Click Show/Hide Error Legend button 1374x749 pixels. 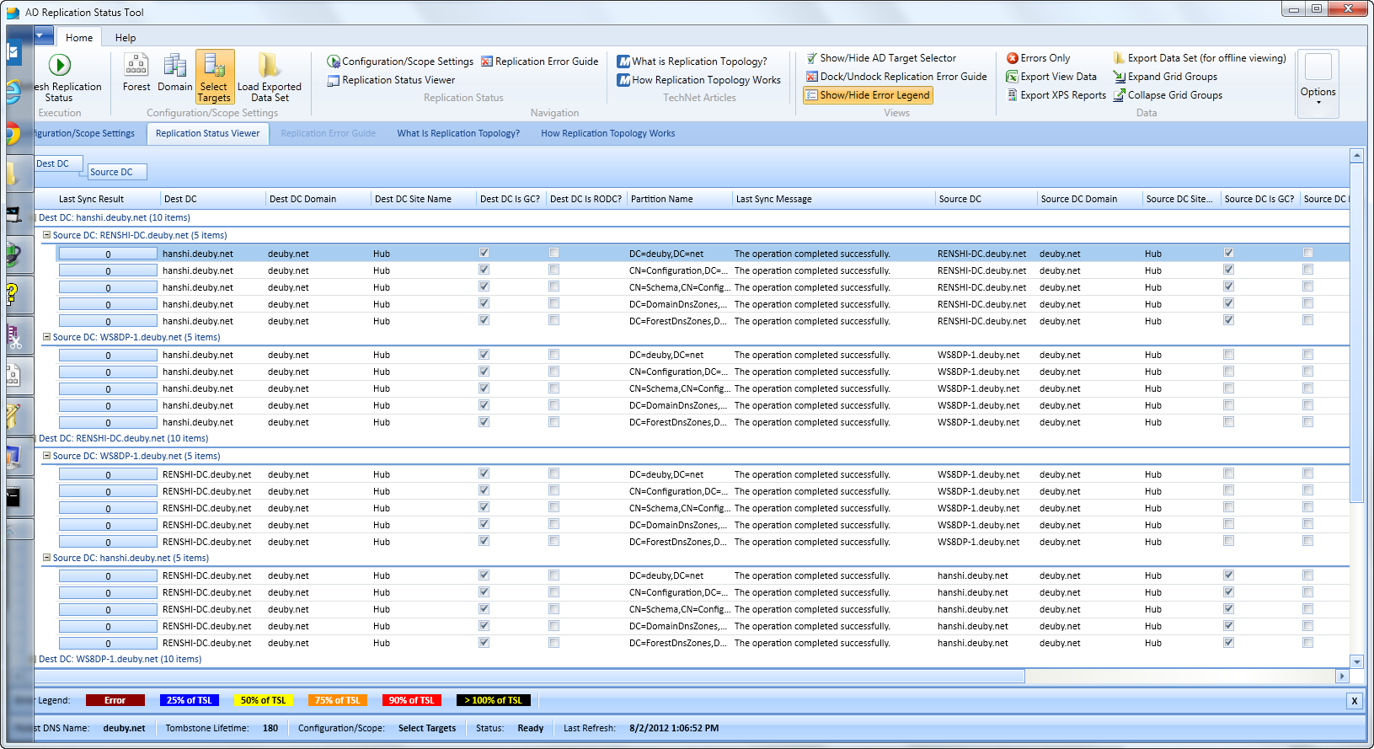868,95
